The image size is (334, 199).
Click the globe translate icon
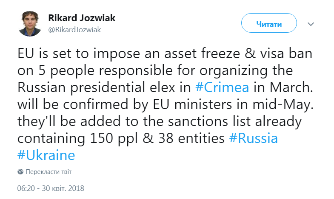(x=20, y=172)
